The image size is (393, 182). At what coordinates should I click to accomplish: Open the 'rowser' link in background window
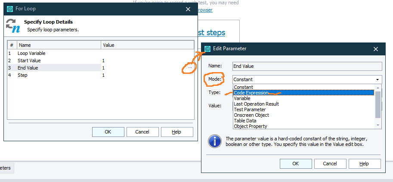205,10
